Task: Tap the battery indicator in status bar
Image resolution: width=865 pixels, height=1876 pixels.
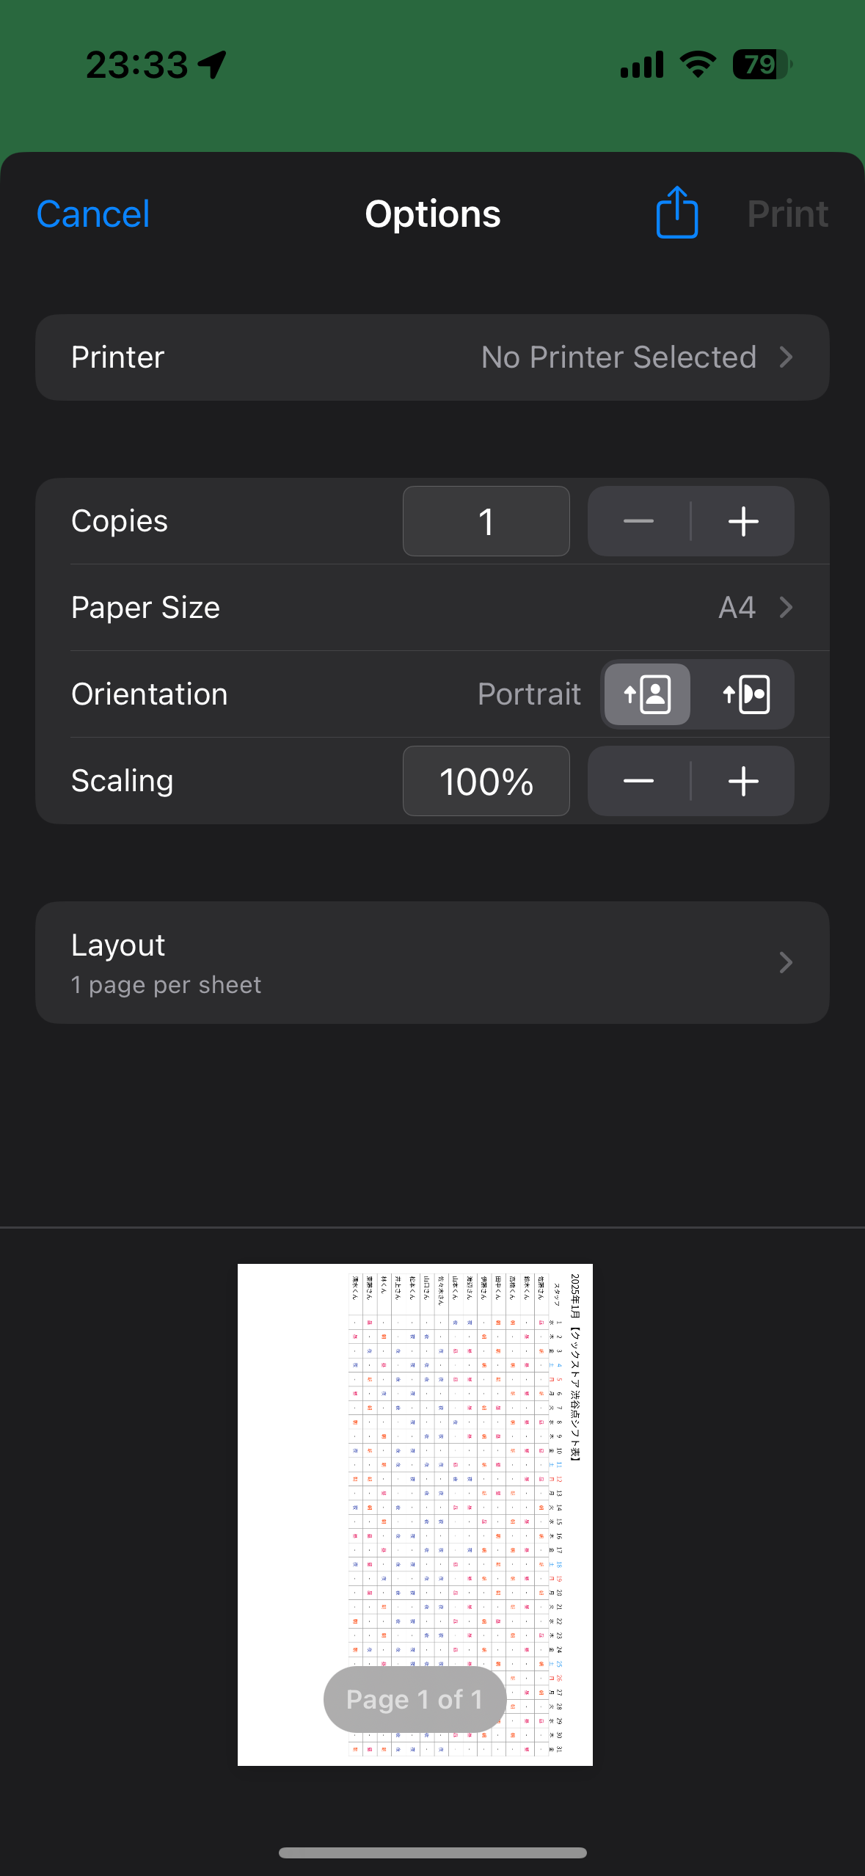Action: pos(762,65)
